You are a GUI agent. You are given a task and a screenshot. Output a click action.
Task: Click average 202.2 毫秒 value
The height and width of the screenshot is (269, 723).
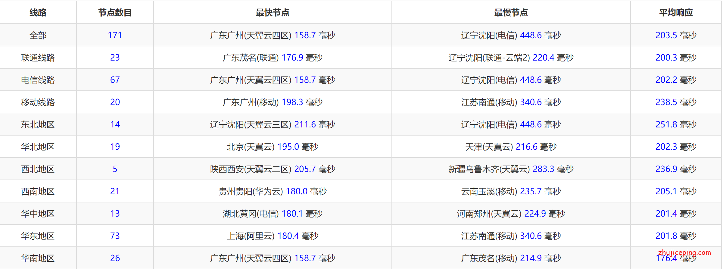(x=676, y=80)
